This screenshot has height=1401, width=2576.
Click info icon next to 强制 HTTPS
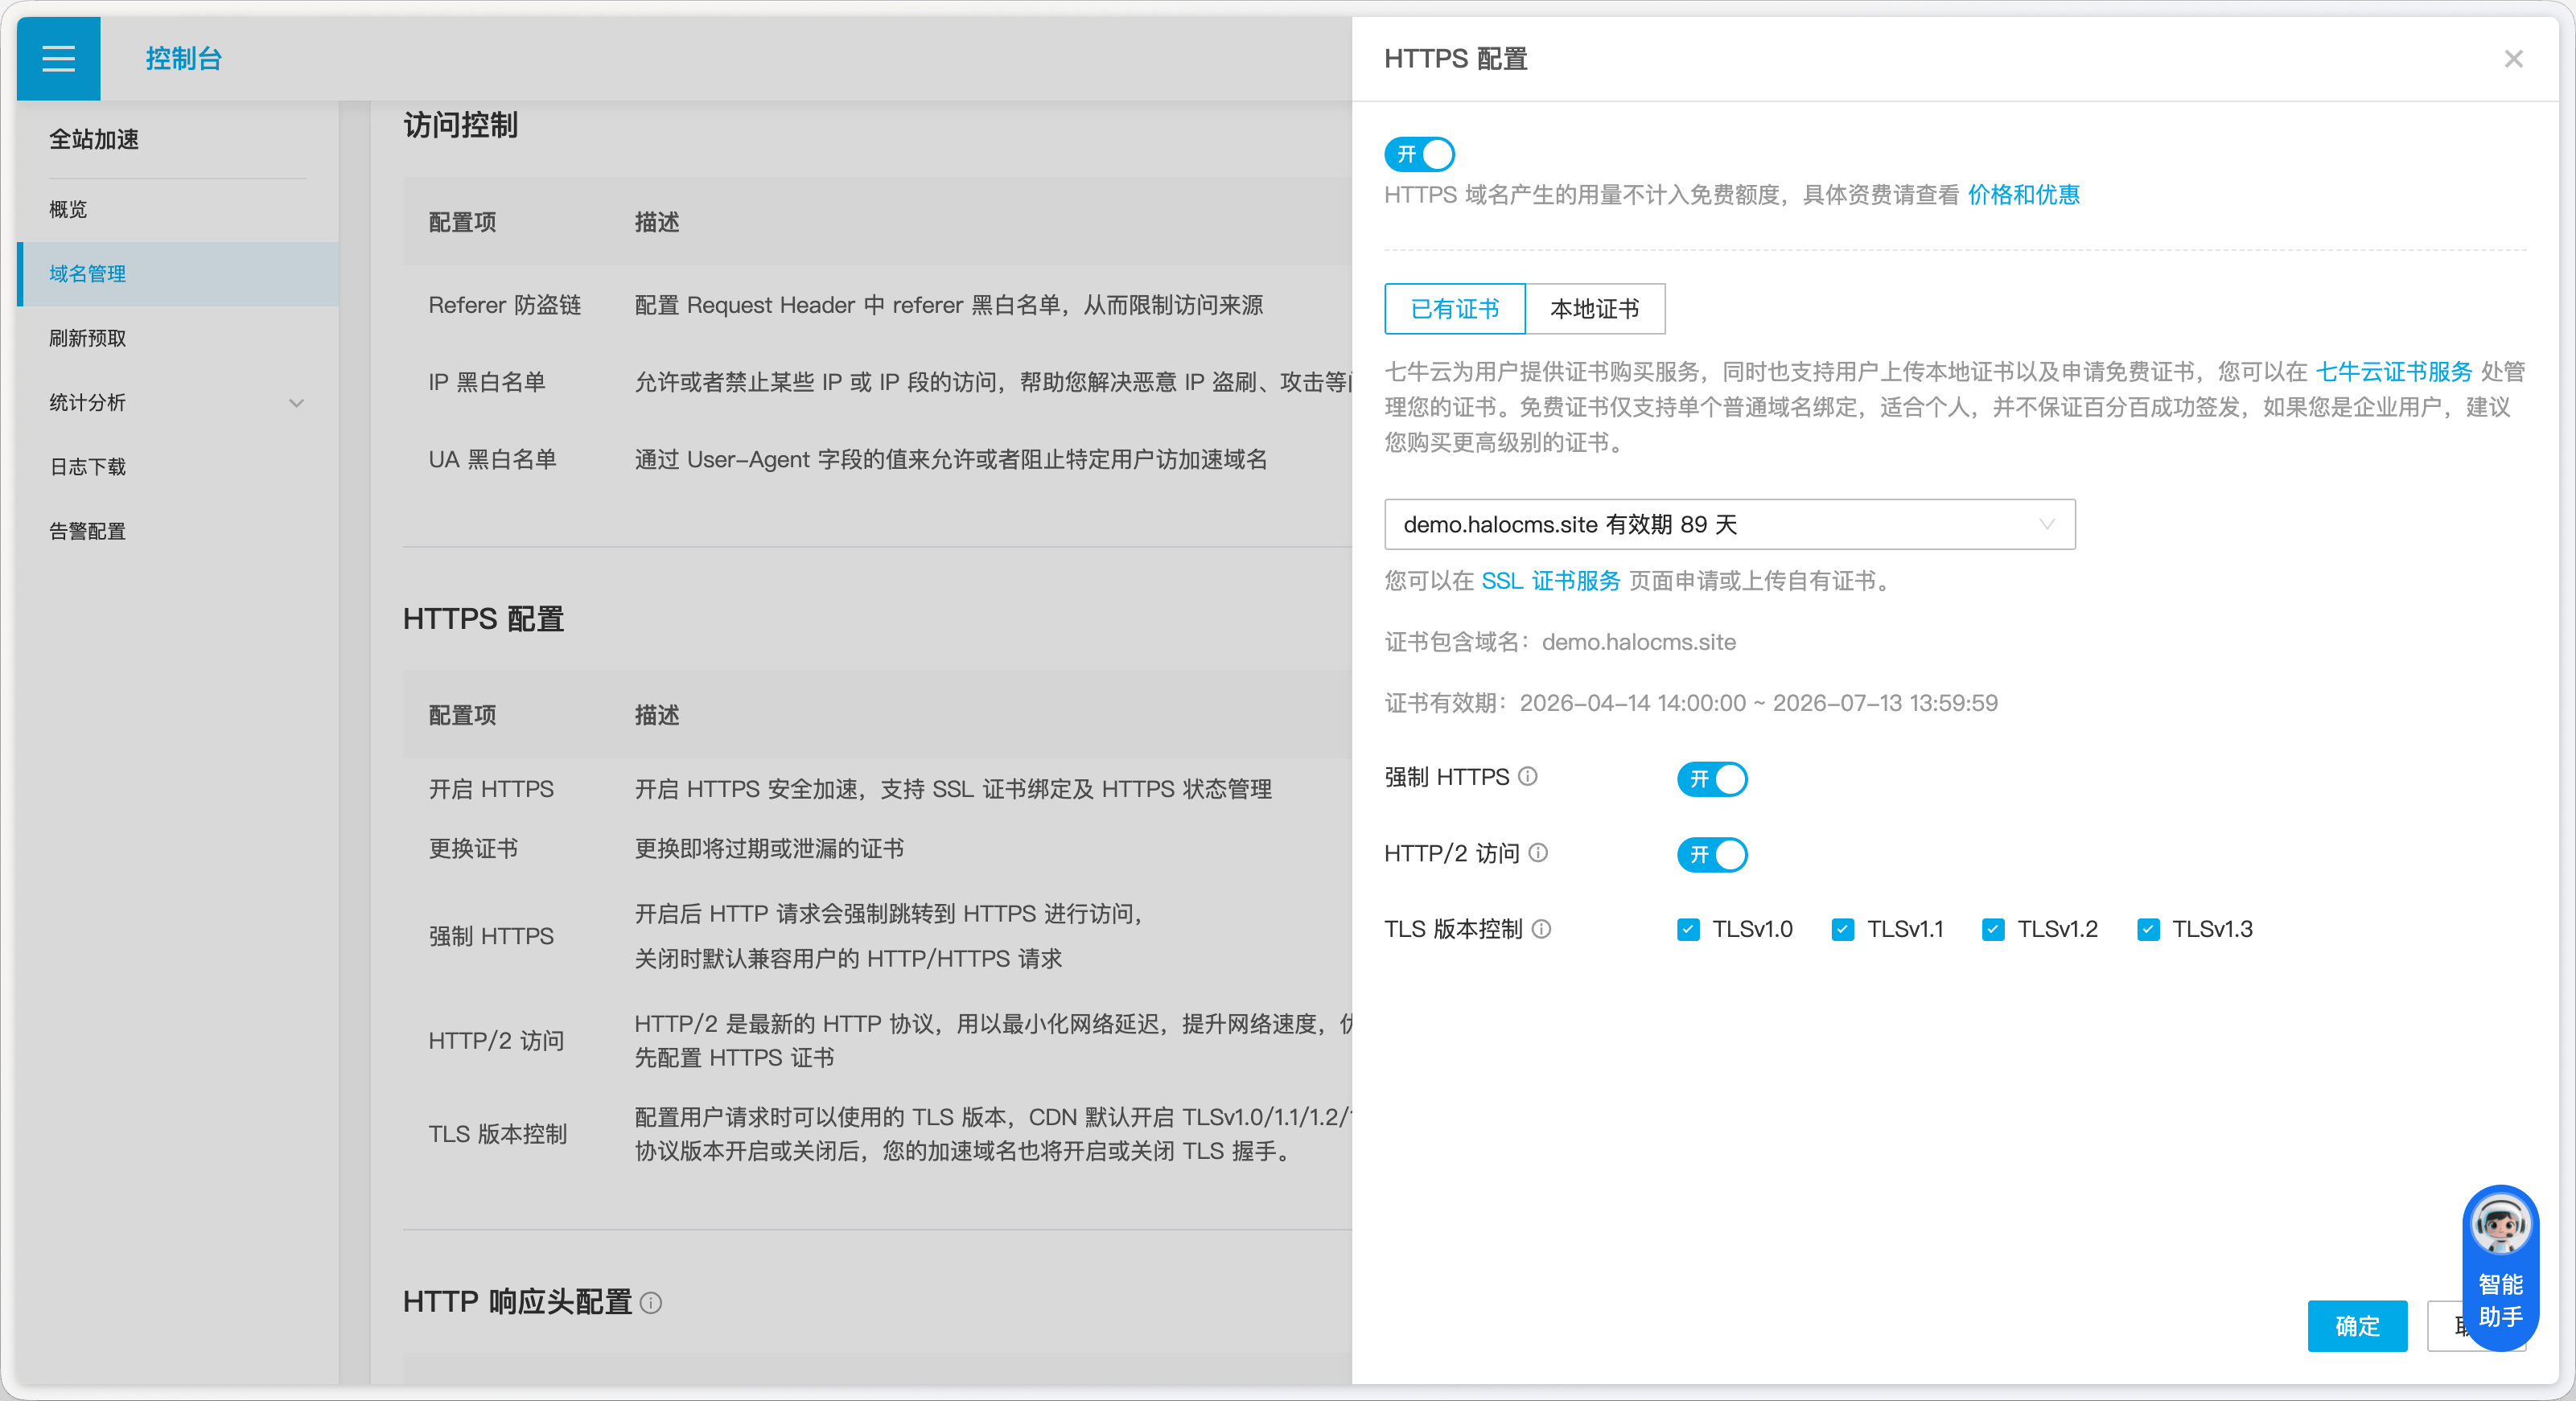click(1528, 776)
